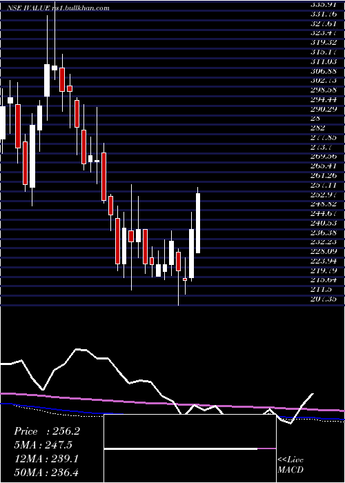This screenshot has height=483, width=345.
Task: Select the 248.82 price axis value
Action: (324, 204)
